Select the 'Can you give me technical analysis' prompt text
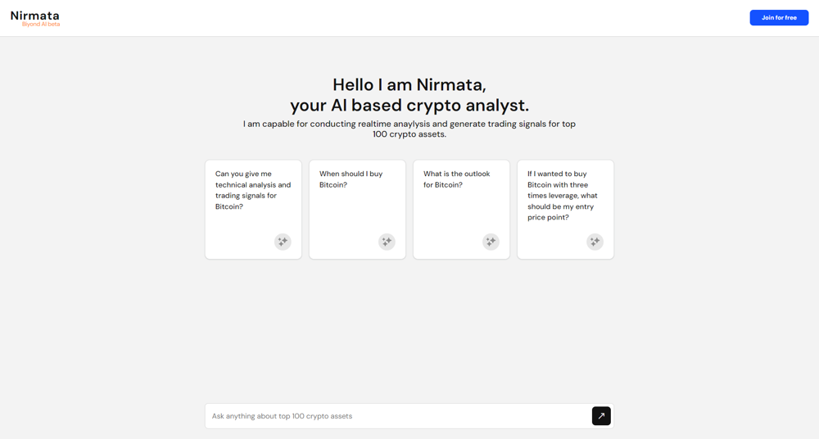This screenshot has width=819, height=439. coord(253,190)
